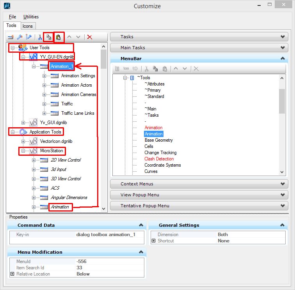Click the Key-in value field
The height and width of the screenshot is (290, 295).
tap(110, 235)
